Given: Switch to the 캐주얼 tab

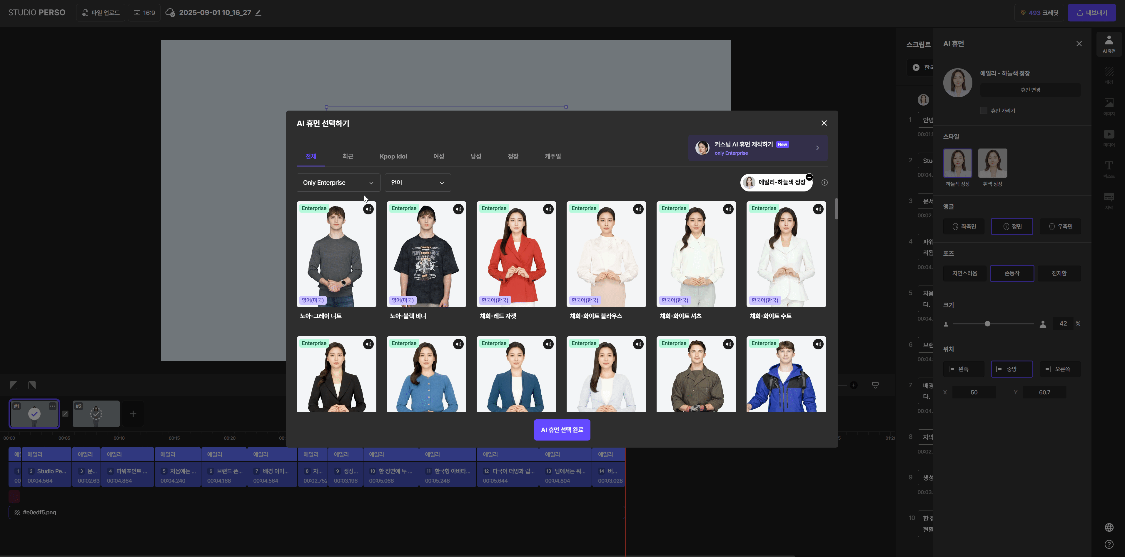Looking at the screenshot, I should tap(553, 156).
